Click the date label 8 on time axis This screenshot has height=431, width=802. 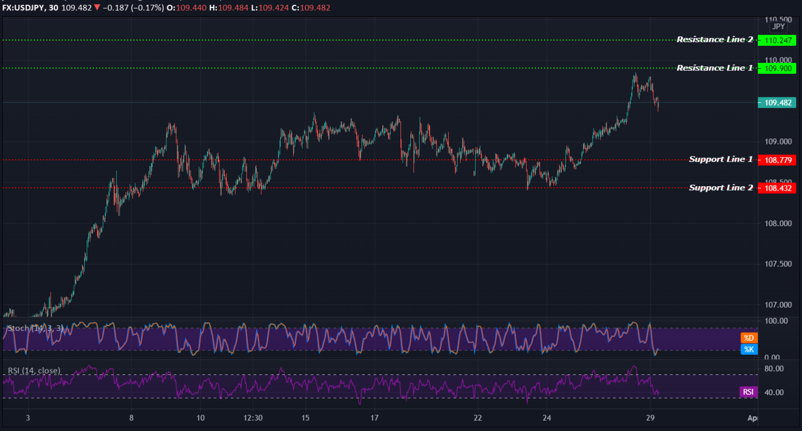click(x=131, y=418)
